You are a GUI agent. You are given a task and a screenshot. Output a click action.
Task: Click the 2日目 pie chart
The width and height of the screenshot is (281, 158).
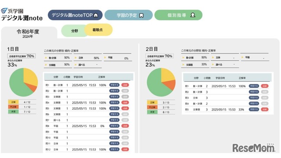click(161, 82)
